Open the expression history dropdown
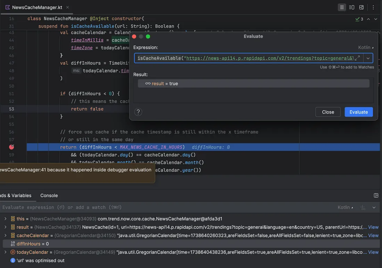This screenshot has height=268, width=382. coord(368,58)
